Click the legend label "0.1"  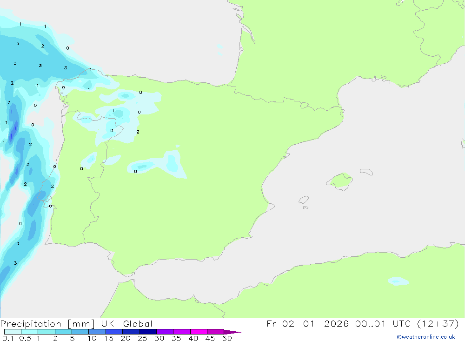click(x=8, y=338)
